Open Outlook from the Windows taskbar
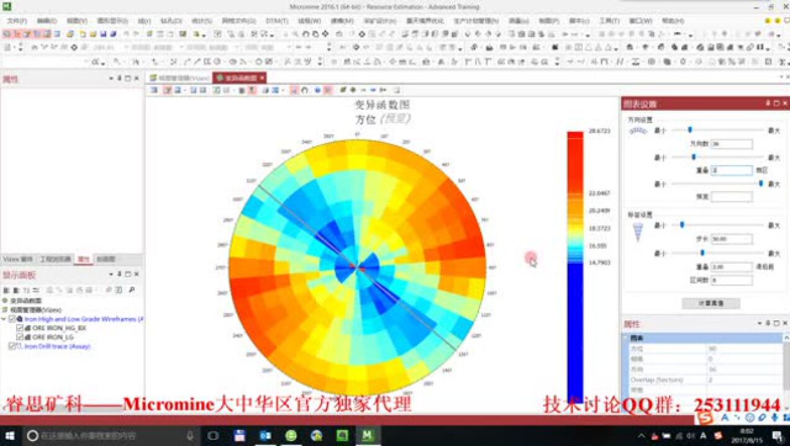This screenshot has height=446, width=790. (266, 435)
